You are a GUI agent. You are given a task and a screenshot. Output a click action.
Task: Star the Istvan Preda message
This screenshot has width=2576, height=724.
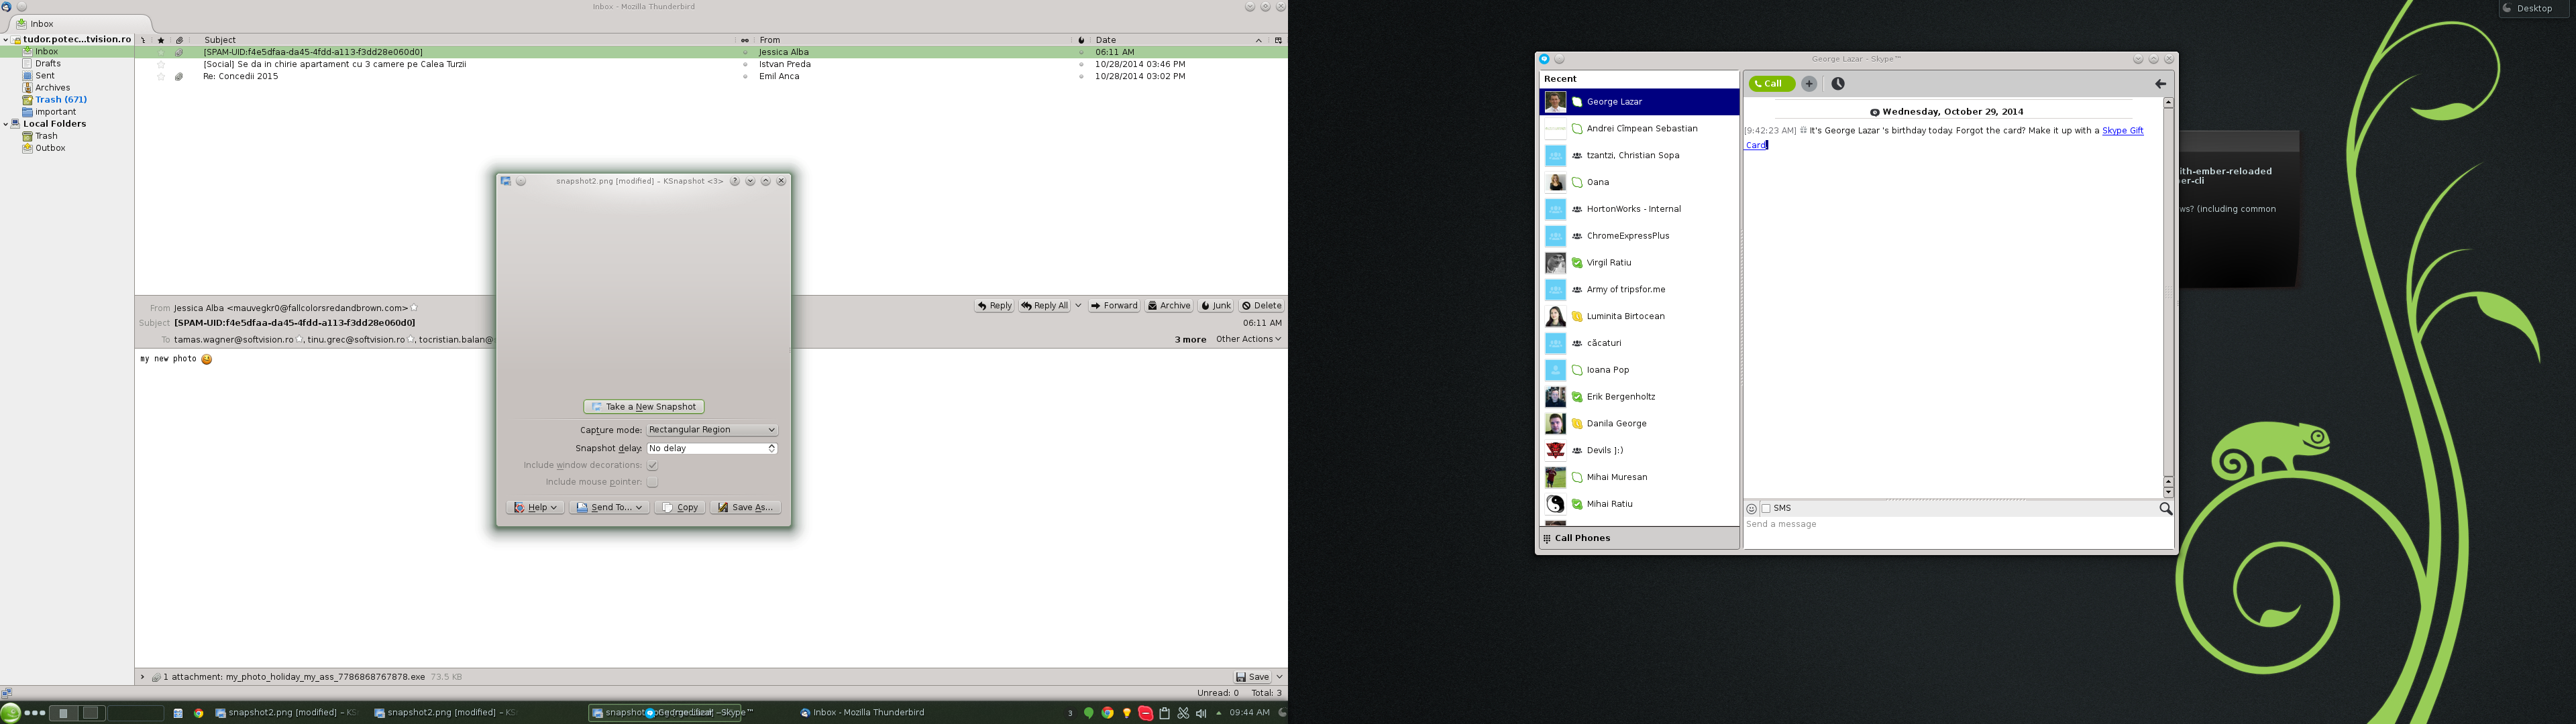pyautogui.click(x=161, y=64)
